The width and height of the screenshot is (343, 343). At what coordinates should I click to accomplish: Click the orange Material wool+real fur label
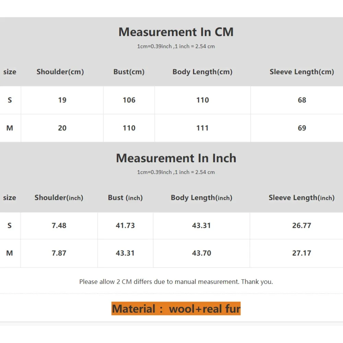coord(176,309)
